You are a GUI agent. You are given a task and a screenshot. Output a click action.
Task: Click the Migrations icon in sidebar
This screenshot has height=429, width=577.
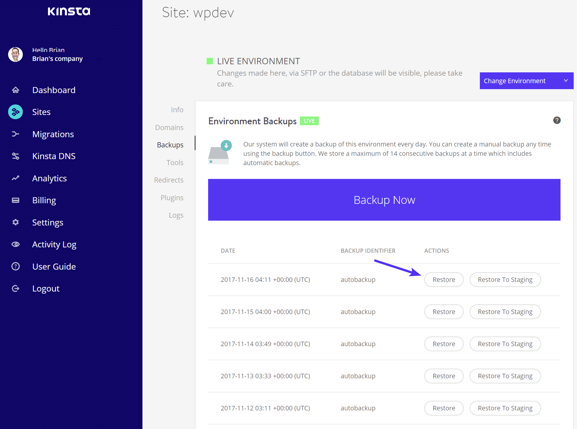tap(16, 134)
